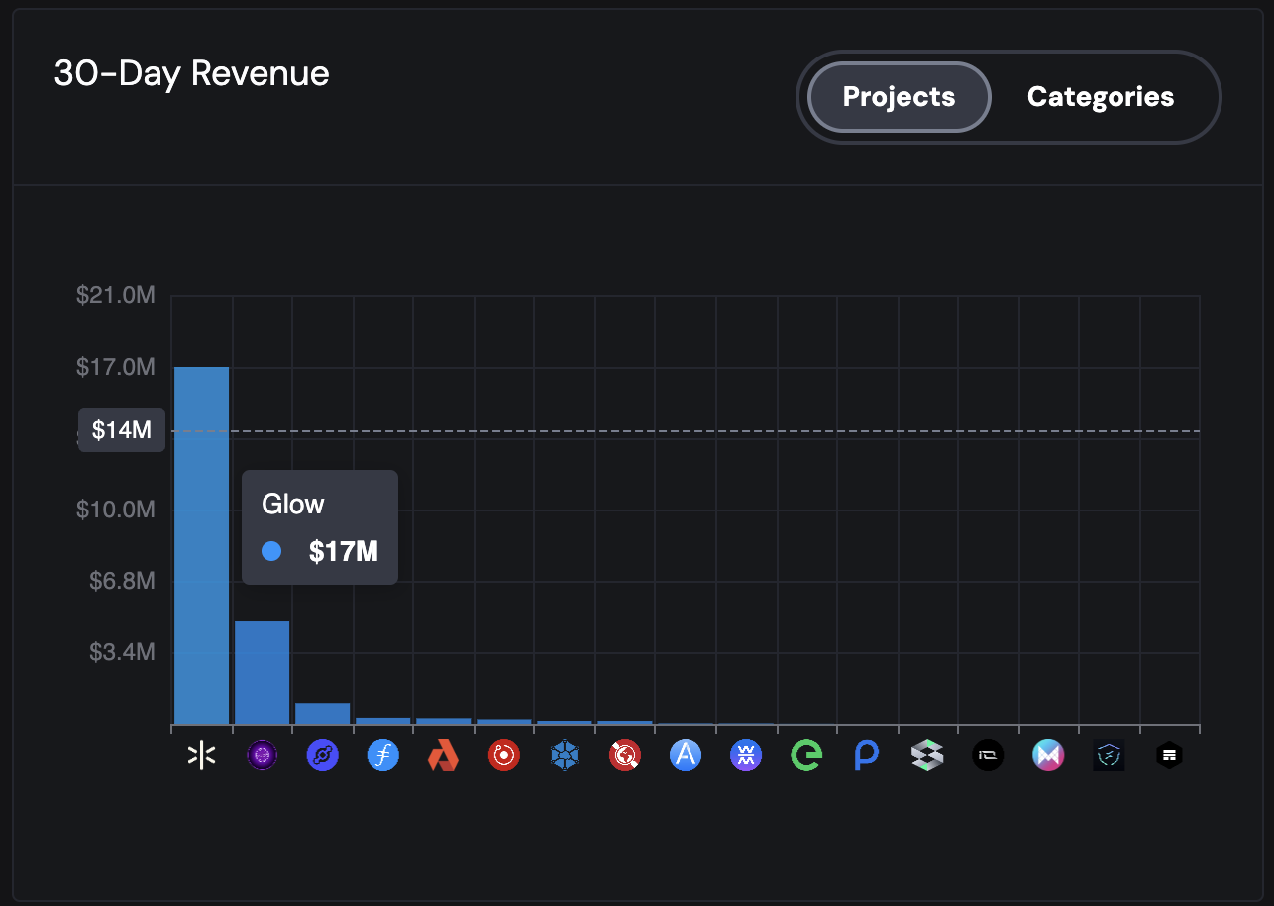Click the black hexagon project icon
Viewport: 1274px width, 906px height.
(x=1169, y=757)
